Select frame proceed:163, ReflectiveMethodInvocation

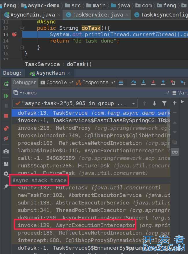[91, 143]
